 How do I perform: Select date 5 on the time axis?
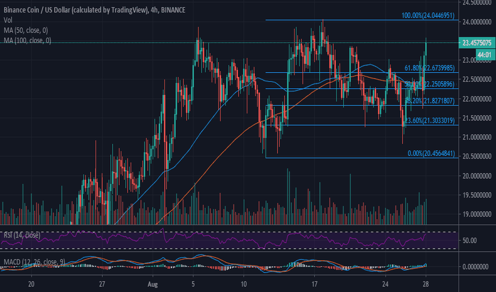tap(193, 284)
